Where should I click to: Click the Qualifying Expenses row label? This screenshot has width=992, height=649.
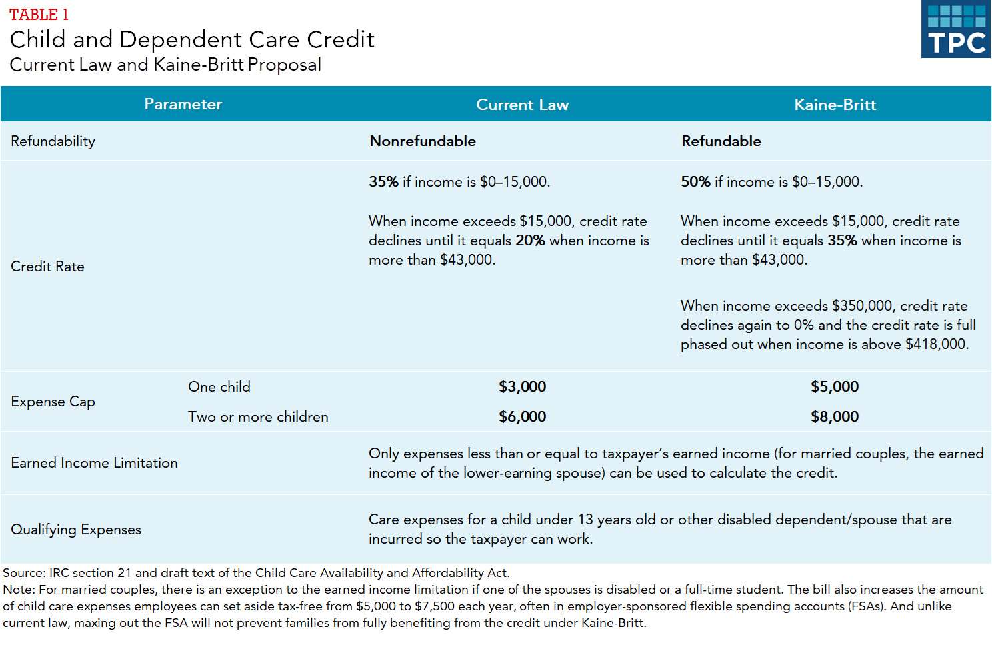tap(76, 530)
